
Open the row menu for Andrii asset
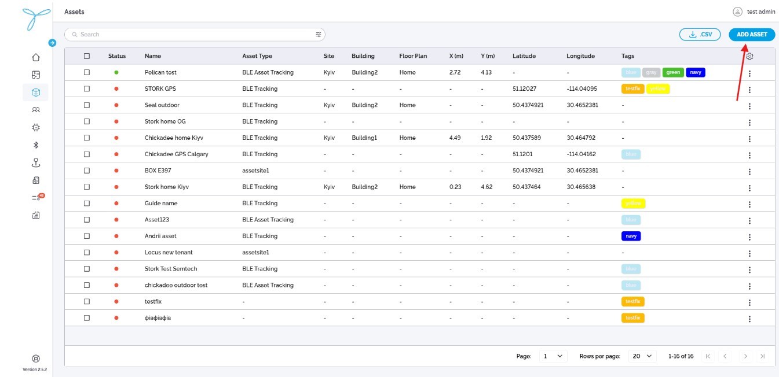749,237
